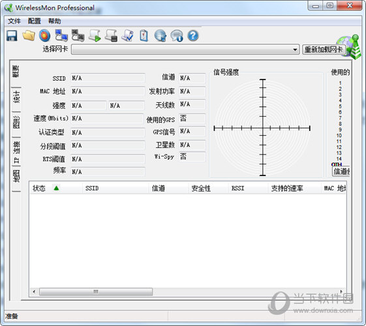Click the 重新加载网卡 button
Screen dimensions: 366x326
(x=324, y=50)
